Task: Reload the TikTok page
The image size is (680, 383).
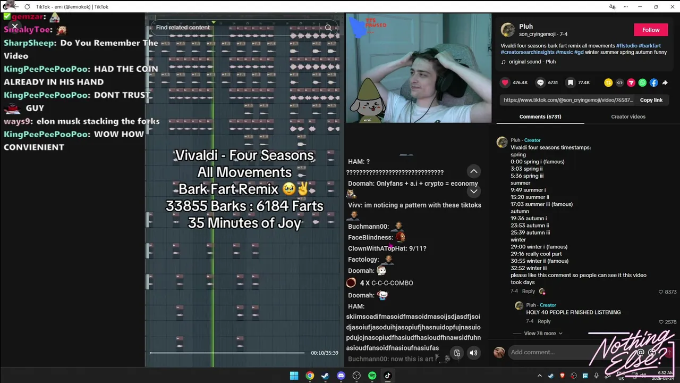Action: point(27,7)
